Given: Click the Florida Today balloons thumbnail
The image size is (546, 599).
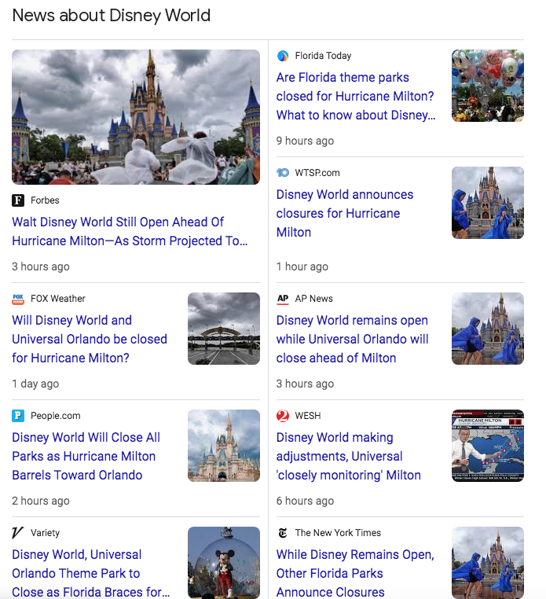Looking at the screenshot, I should [488, 86].
